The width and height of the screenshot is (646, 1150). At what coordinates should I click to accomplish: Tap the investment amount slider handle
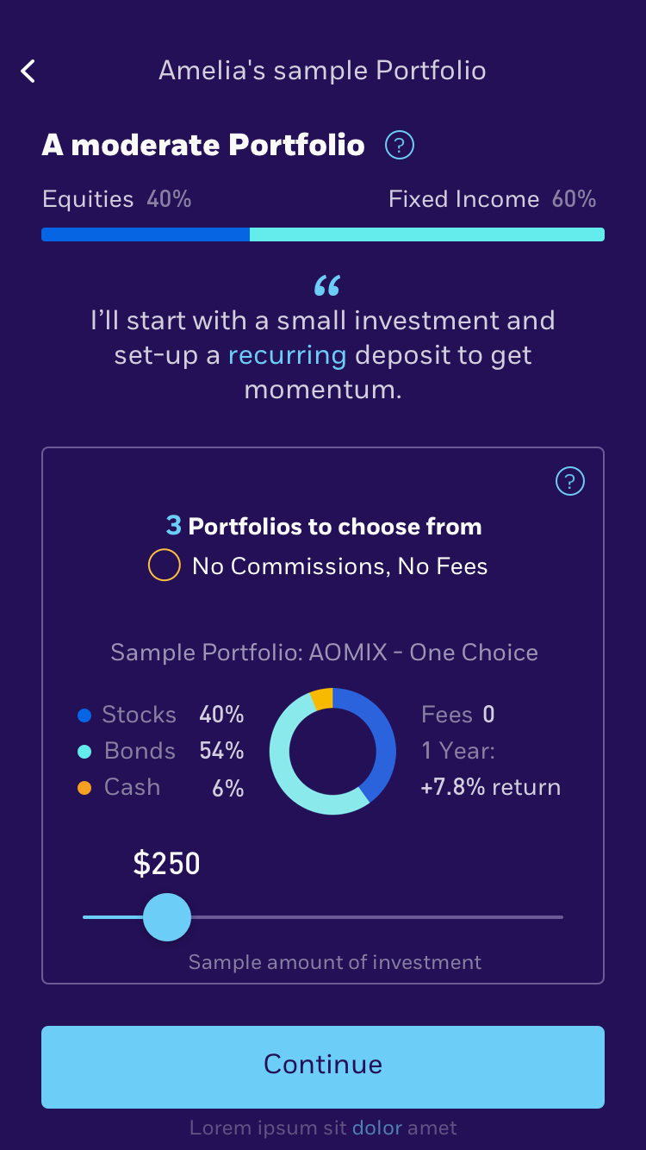(167, 917)
